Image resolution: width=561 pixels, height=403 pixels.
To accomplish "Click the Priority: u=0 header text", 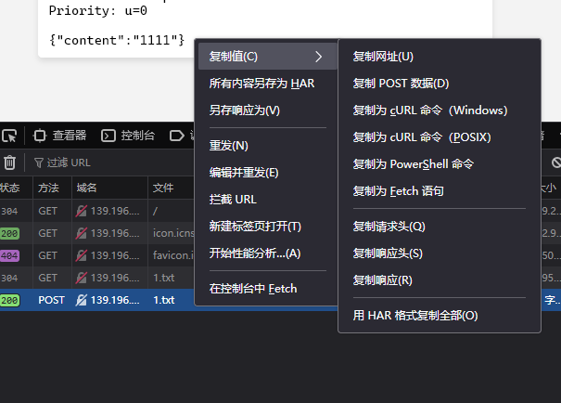I will 98,11.
